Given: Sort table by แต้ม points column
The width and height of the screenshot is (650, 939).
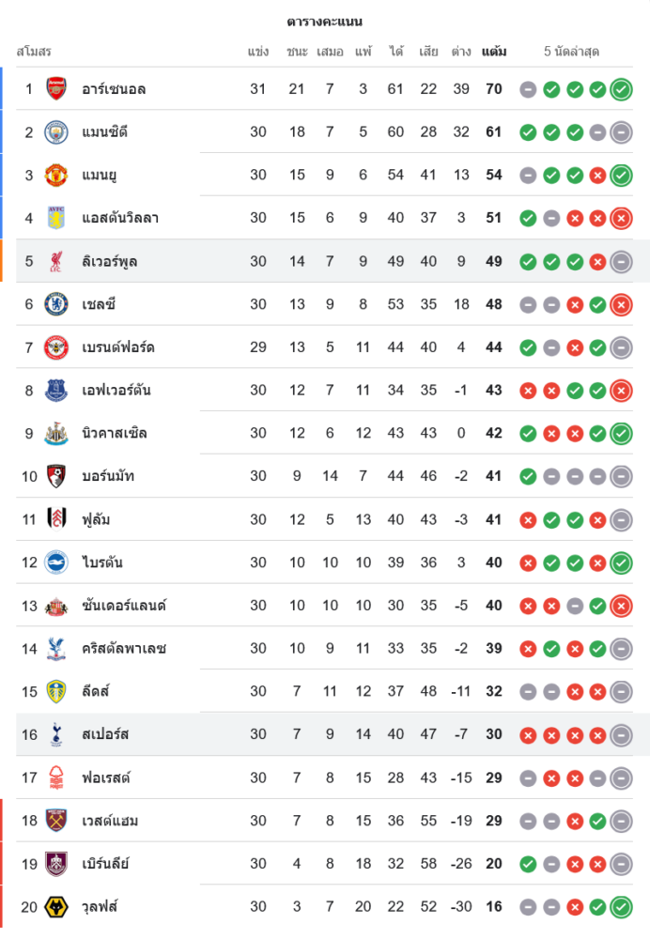Looking at the screenshot, I should click(493, 52).
